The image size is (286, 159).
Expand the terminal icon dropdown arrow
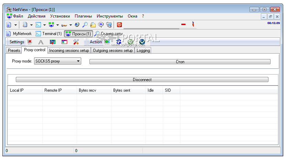click(44, 25)
